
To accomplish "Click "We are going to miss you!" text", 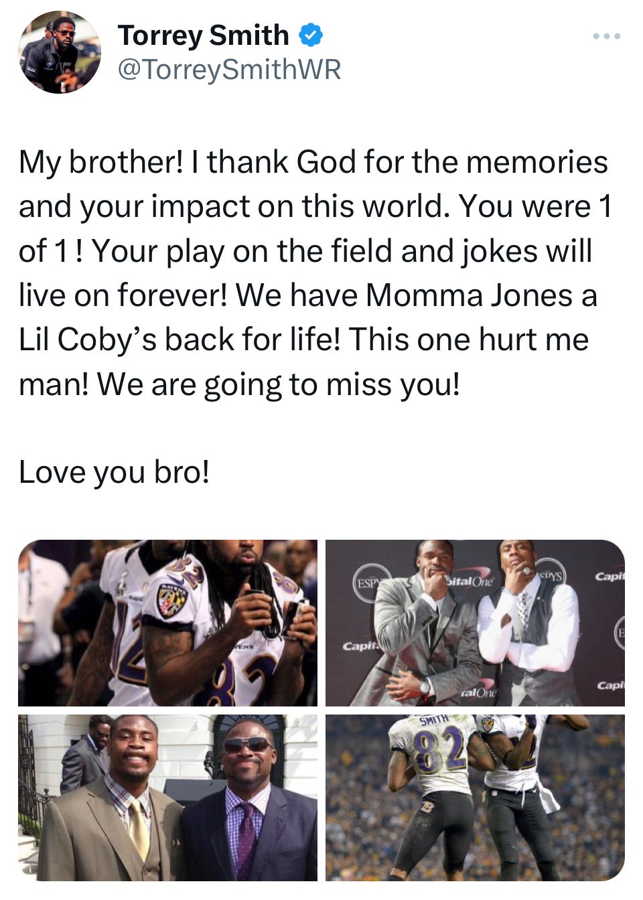I will (279, 384).
